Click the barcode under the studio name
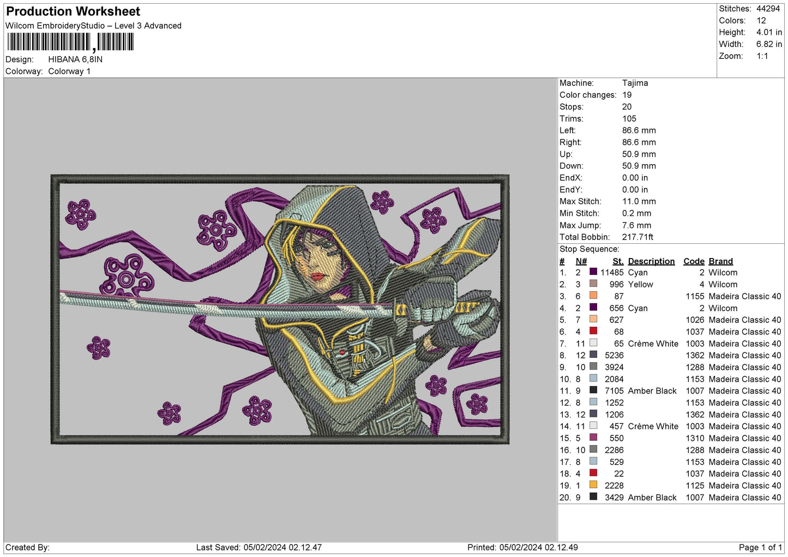 70,42
